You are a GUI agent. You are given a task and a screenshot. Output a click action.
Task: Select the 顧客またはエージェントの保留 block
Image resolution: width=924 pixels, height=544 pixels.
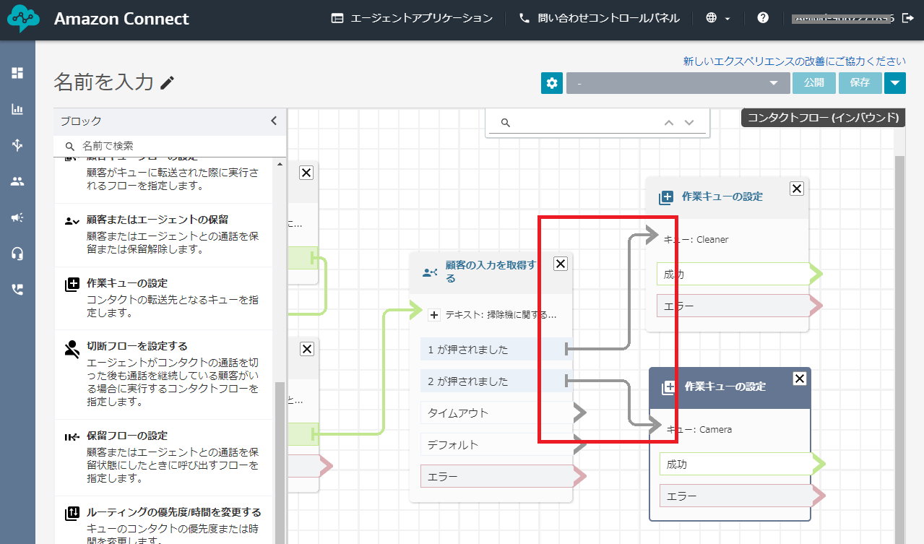(164, 235)
